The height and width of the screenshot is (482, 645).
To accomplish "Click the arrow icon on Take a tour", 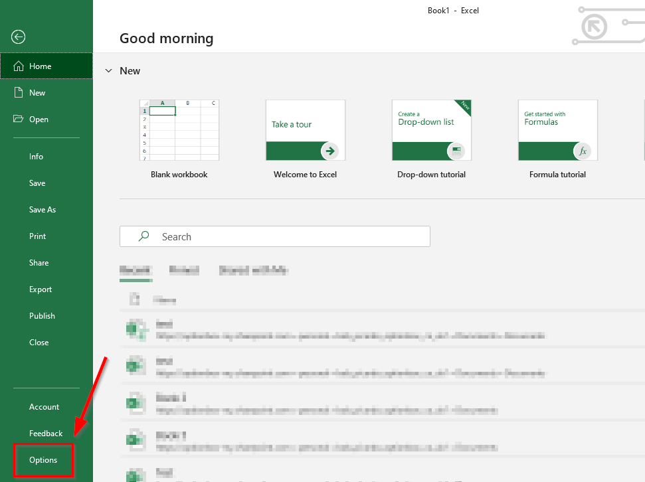I will (330, 151).
